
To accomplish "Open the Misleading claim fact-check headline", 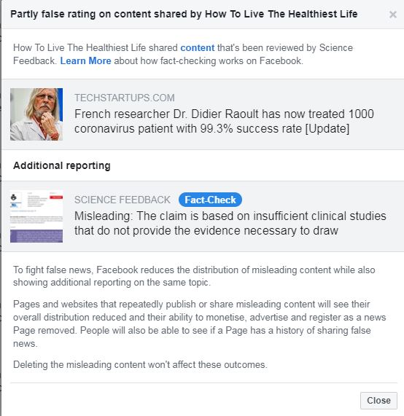I will 230,223.
